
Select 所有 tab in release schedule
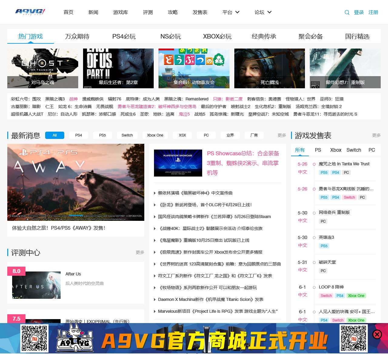[x=300, y=150]
